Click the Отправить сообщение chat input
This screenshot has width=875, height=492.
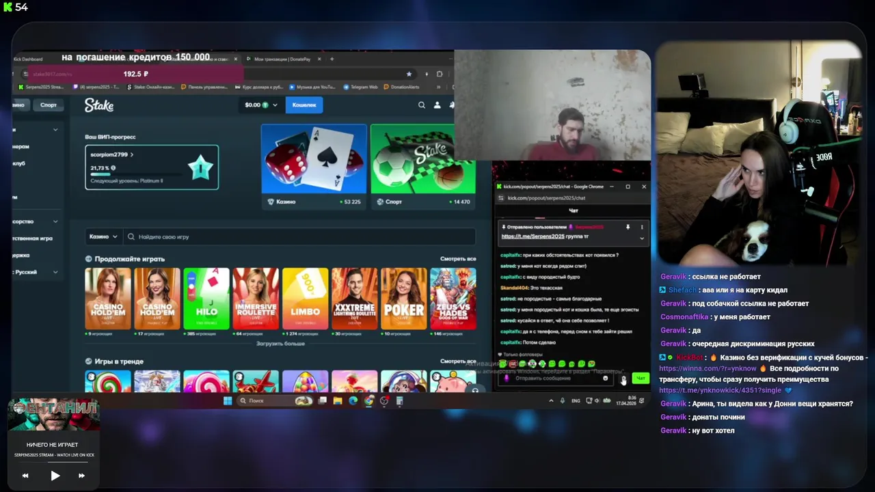pos(555,378)
